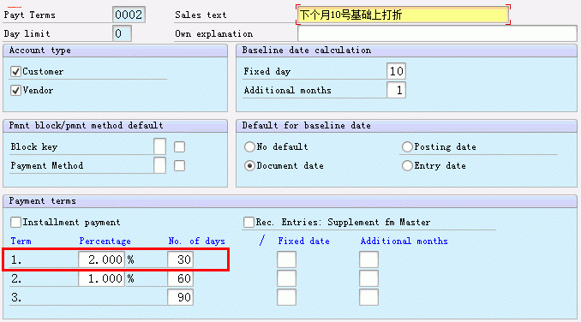Click the Pmnt block/pmnt method default title
This screenshot has width=581, height=322.
pyautogui.click(x=86, y=126)
